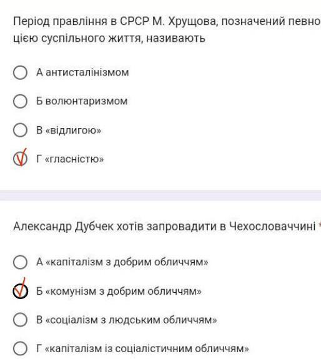Choose radio for В «соціалізм з людським обличчям»

pyautogui.click(x=20, y=320)
